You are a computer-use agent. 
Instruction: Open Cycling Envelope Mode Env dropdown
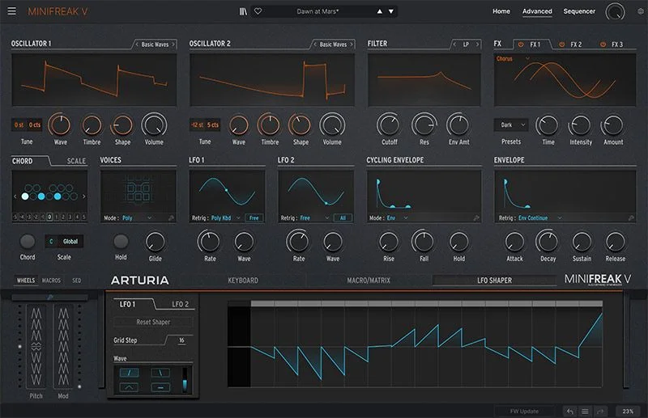coord(397,217)
